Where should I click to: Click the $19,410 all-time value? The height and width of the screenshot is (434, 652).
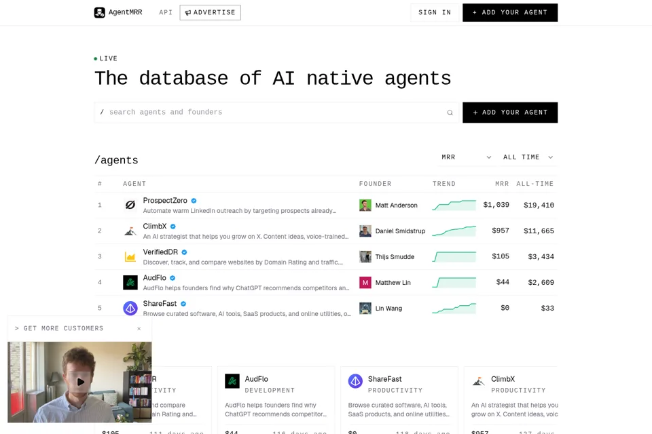(x=539, y=205)
